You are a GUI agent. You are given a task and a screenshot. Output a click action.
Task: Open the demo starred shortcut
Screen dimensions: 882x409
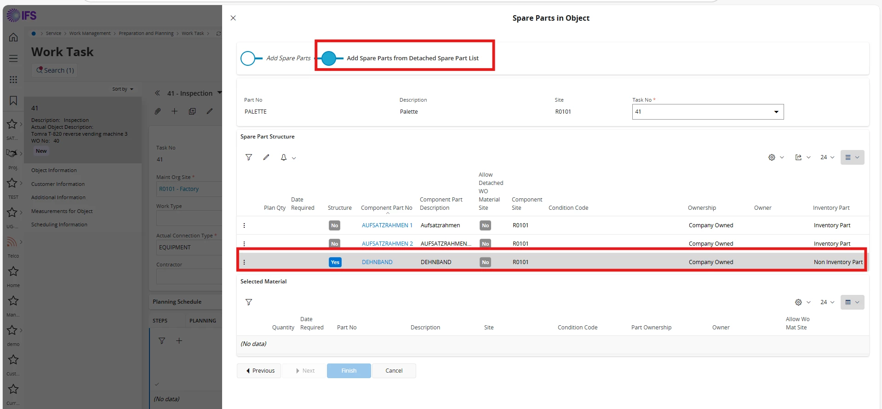point(12,330)
